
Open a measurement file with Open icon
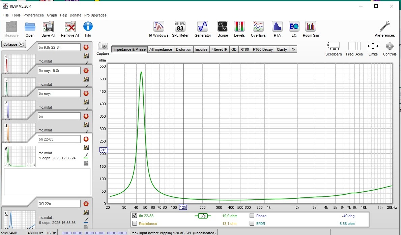(30, 27)
